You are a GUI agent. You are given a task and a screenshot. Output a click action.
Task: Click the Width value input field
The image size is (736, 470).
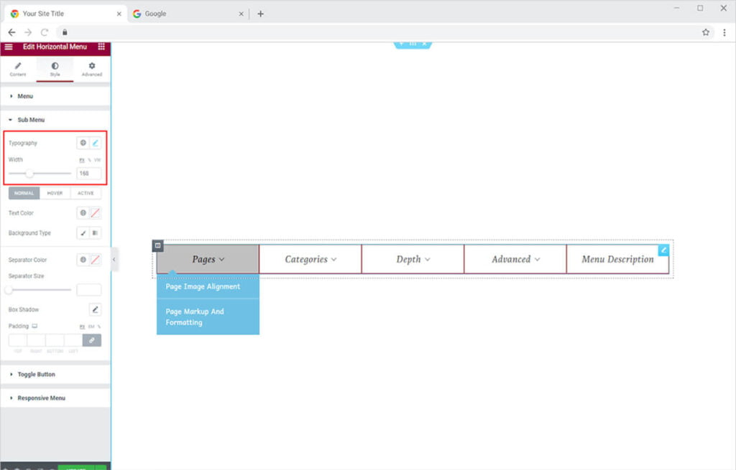point(88,173)
